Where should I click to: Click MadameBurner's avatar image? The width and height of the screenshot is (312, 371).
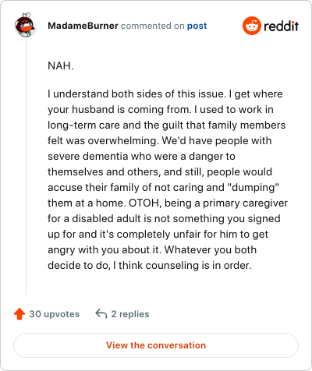pos(26,26)
